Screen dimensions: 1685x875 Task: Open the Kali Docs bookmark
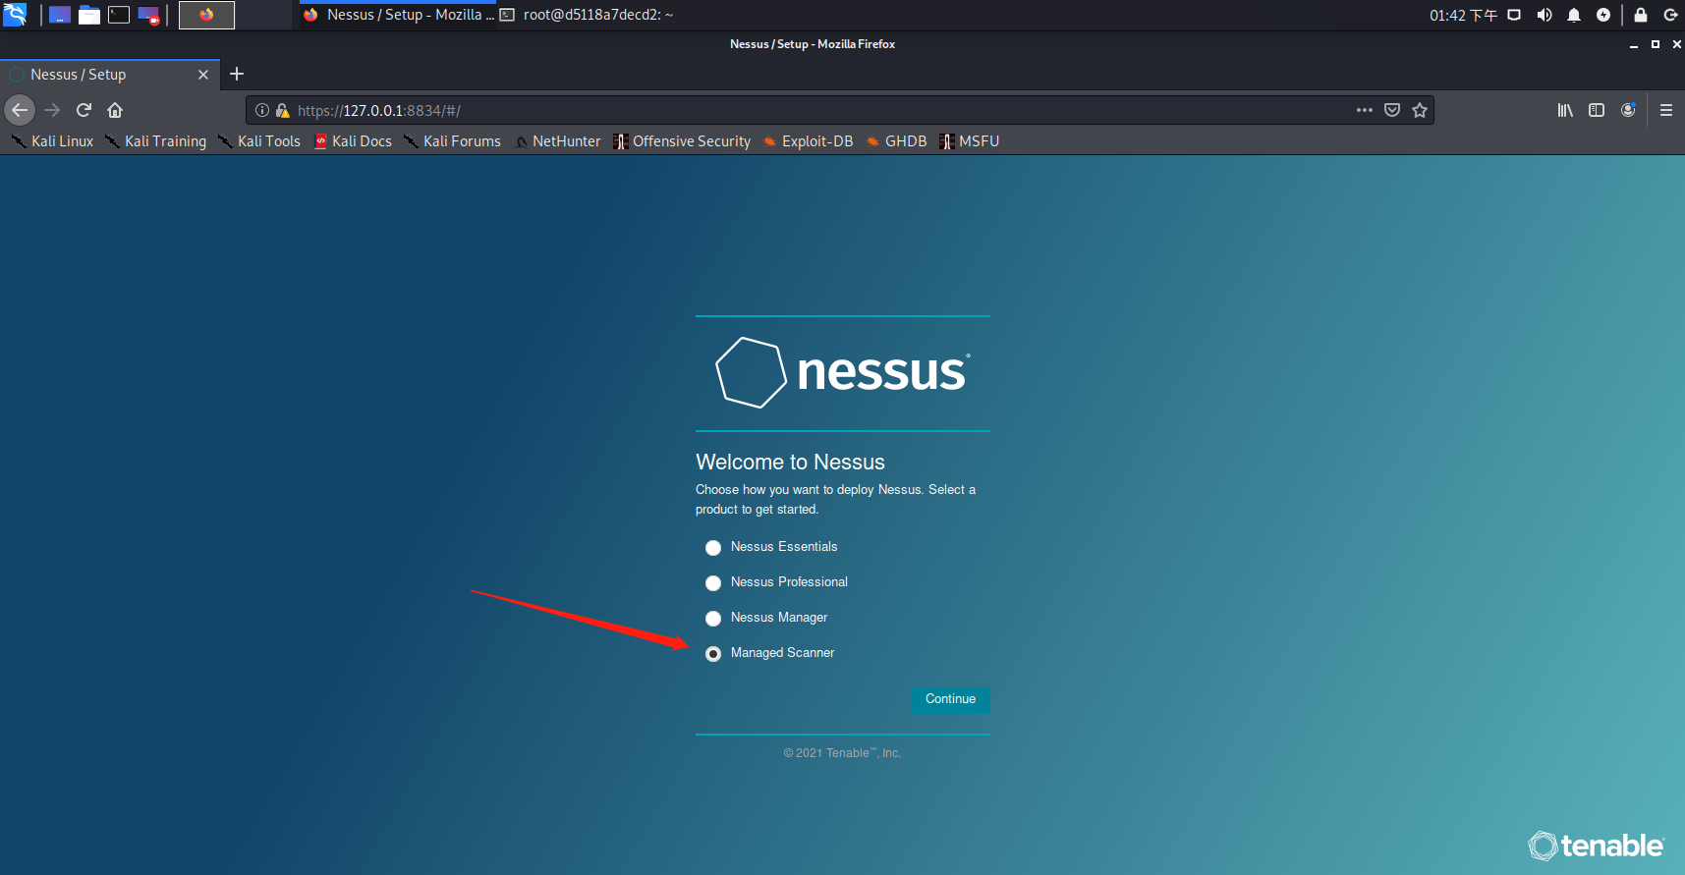click(x=353, y=141)
